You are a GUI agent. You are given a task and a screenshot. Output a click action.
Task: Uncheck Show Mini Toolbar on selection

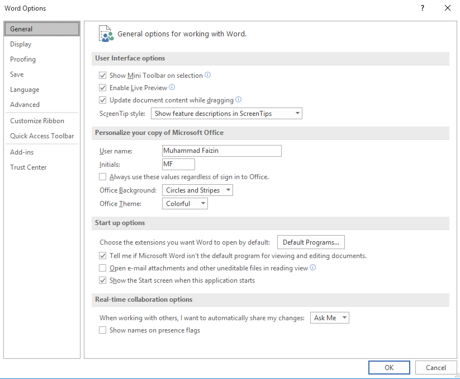(x=103, y=76)
